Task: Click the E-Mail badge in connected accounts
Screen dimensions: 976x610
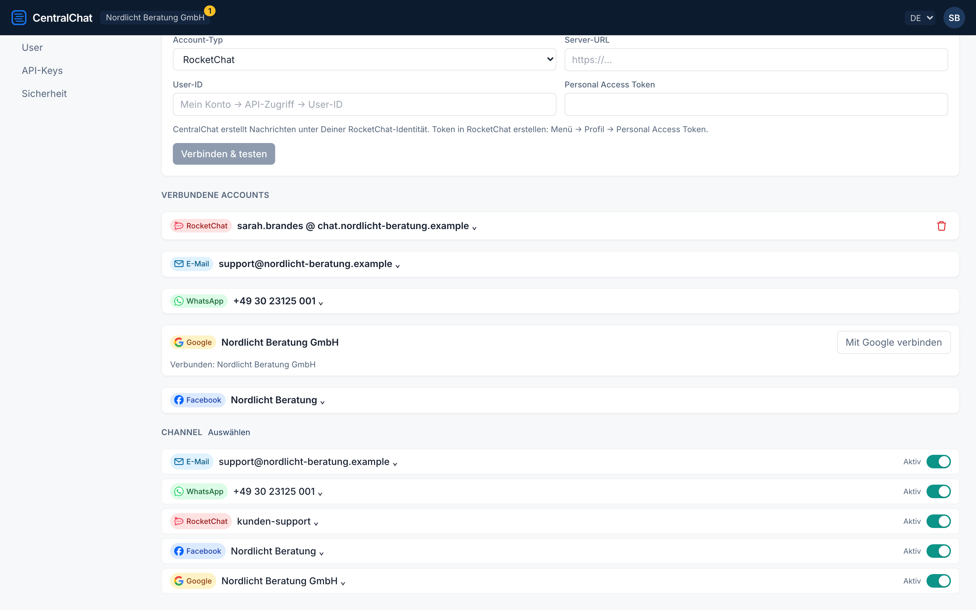Action: pyautogui.click(x=191, y=264)
